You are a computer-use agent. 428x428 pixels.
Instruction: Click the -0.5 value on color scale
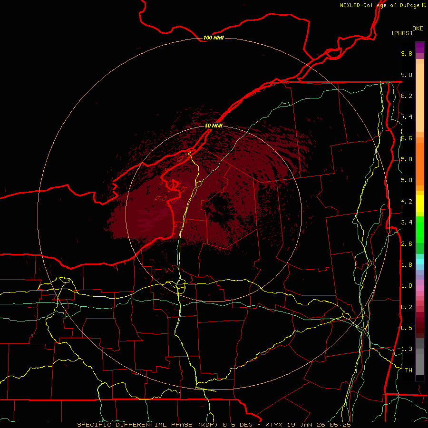point(405,328)
